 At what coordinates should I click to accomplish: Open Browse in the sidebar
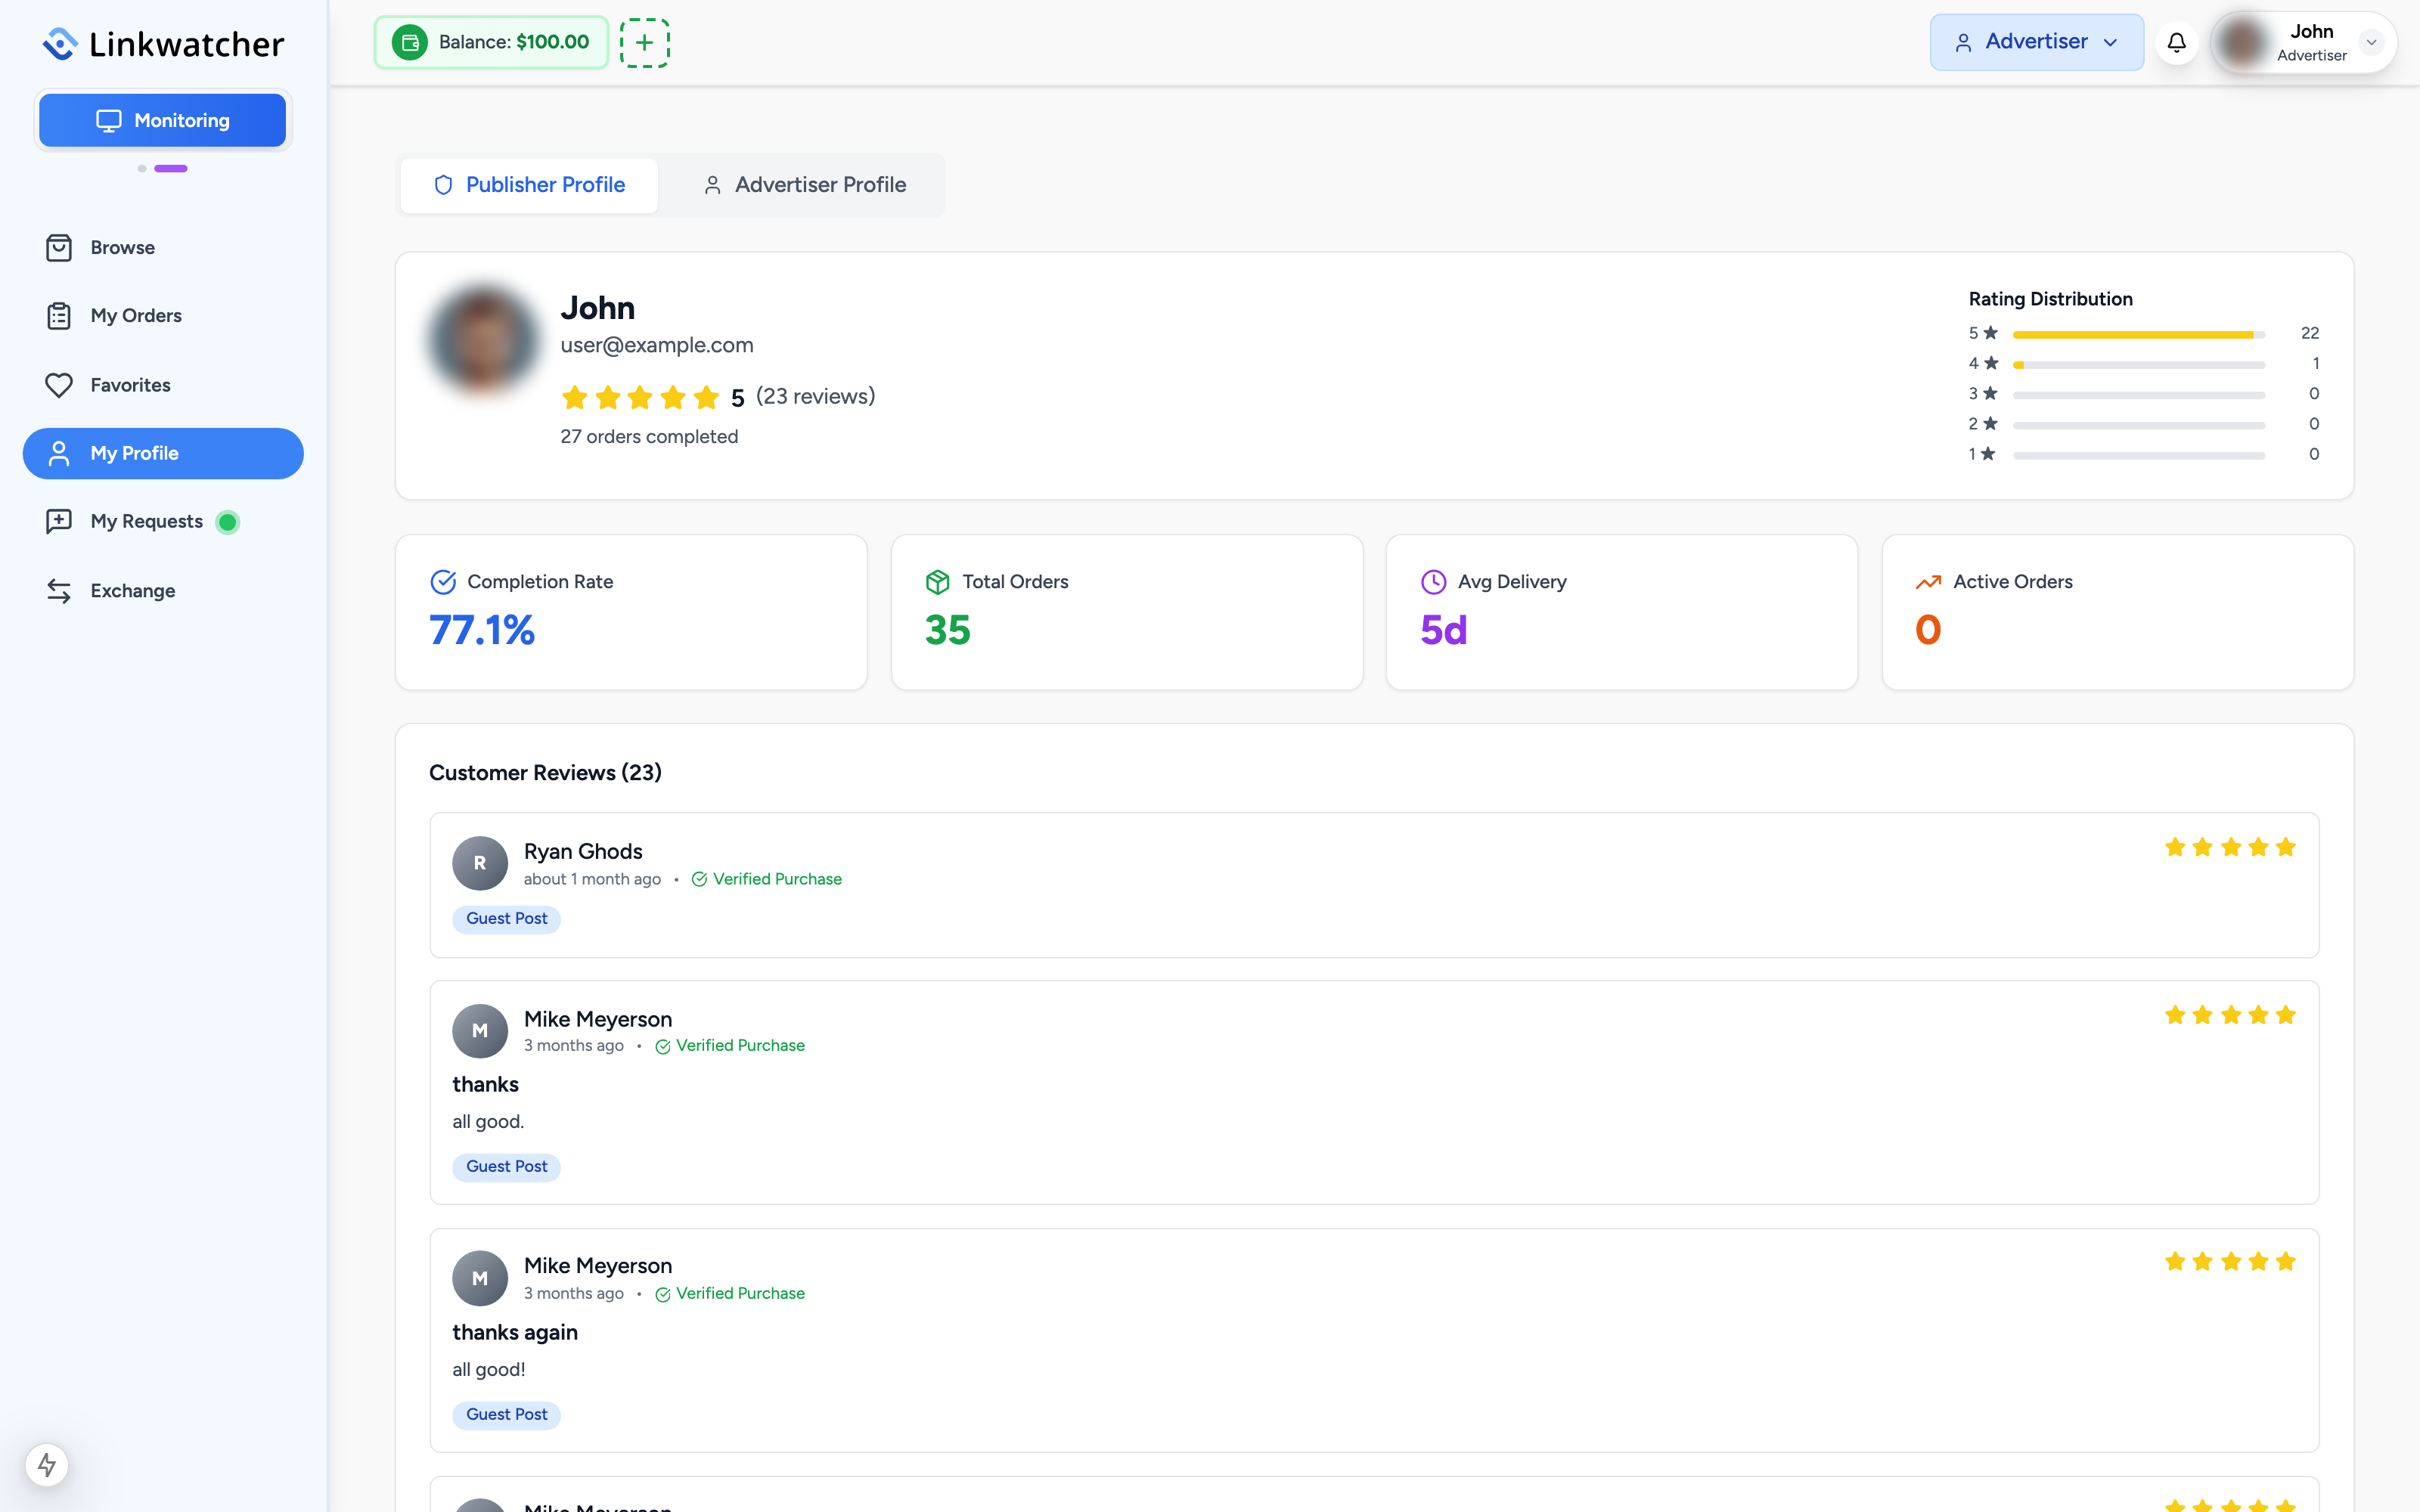click(163, 247)
